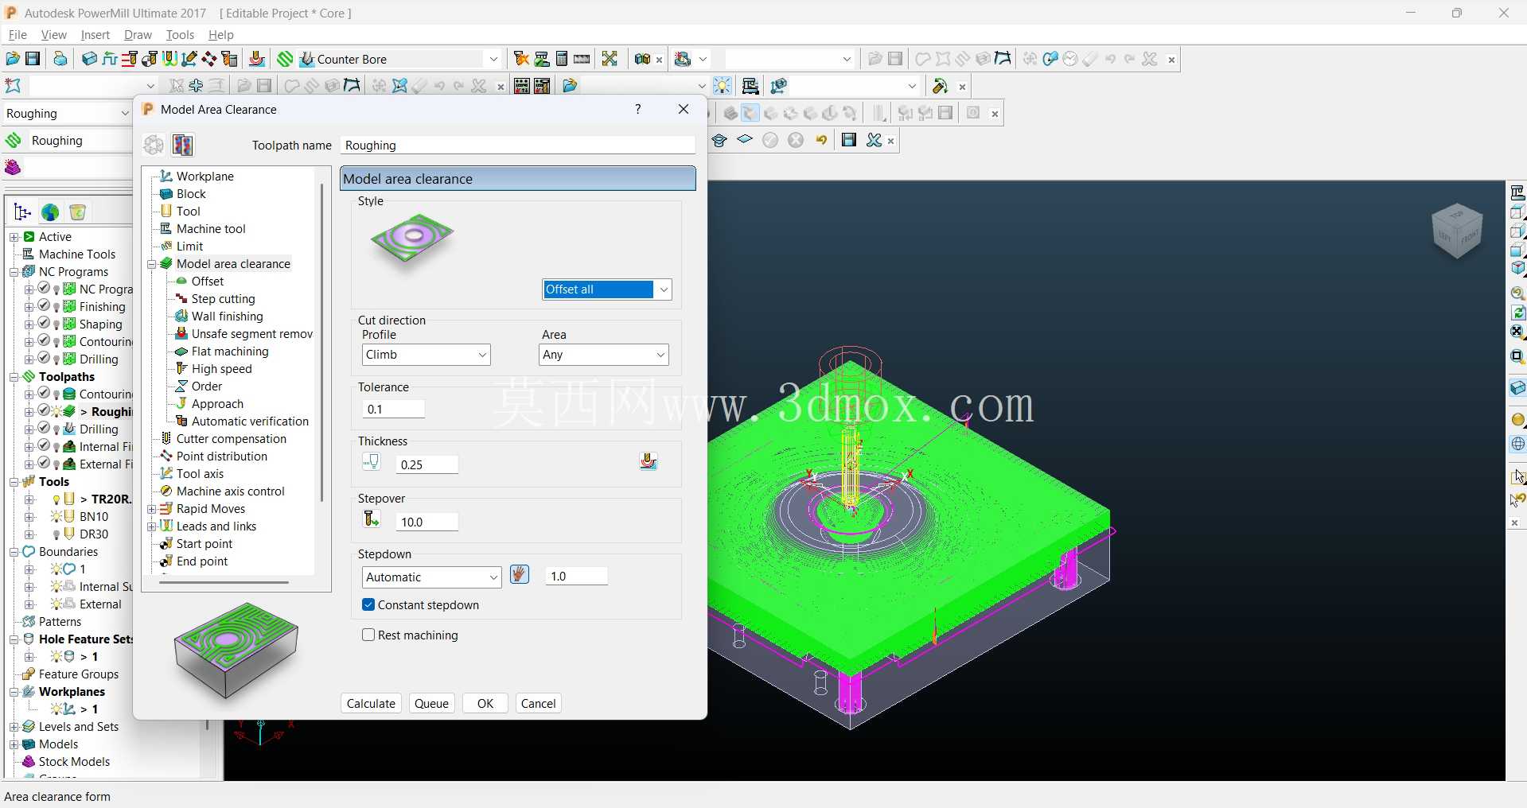
Task: Click the strategy tree vertical scrollbar
Action: (321, 342)
